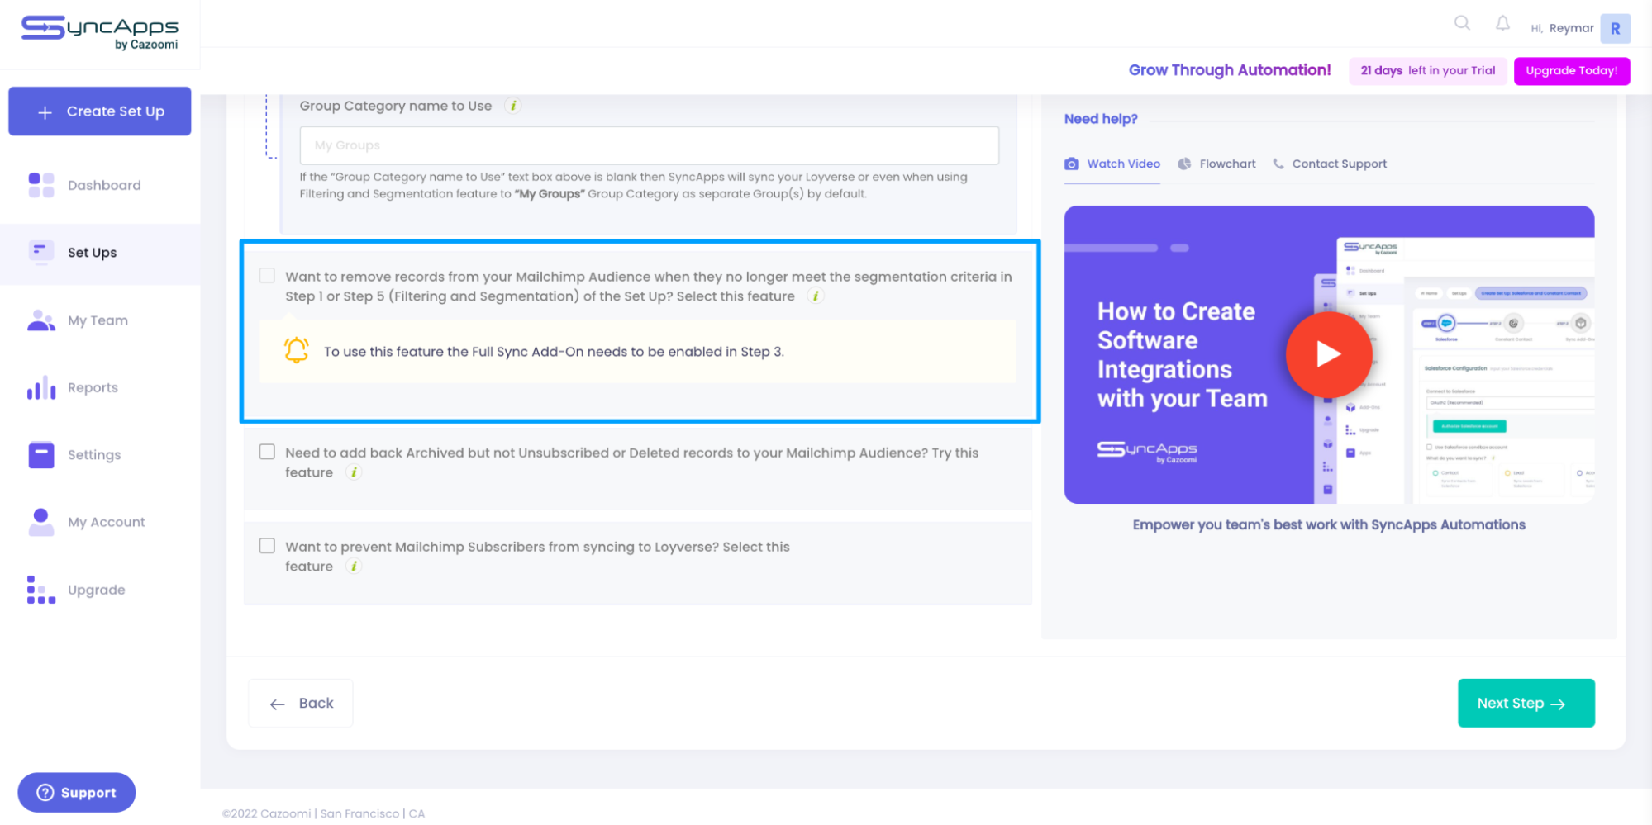The width and height of the screenshot is (1652, 825).
Task: Open the user avatar R menu
Action: (1615, 28)
